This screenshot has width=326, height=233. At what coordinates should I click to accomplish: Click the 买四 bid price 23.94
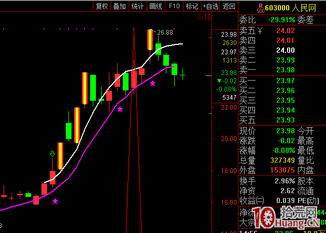pos(286,110)
